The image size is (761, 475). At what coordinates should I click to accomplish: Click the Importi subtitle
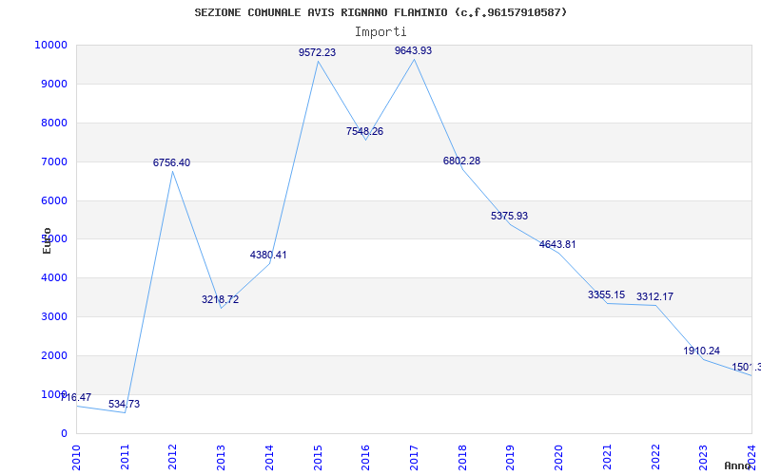[x=380, y=32]
